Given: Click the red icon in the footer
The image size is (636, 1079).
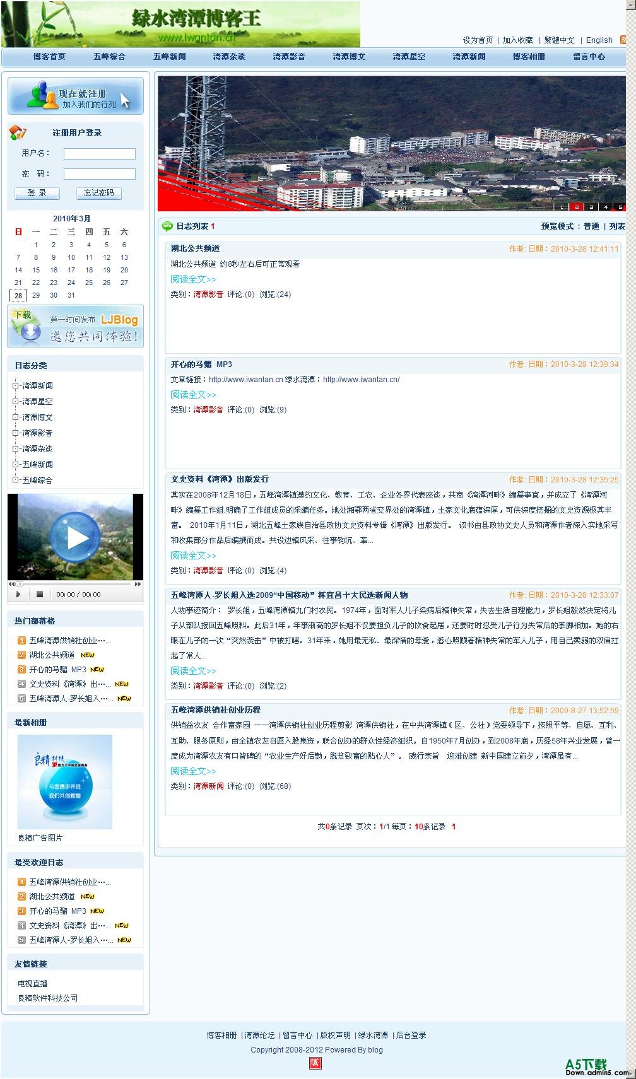Looking at the screenshot, I should pyautogui.click(x=315, y=1063).
